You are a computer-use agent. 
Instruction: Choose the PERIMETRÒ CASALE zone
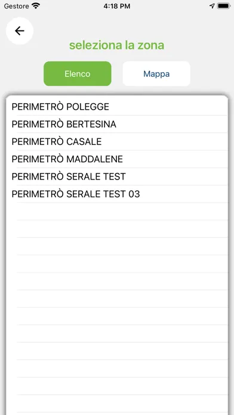117,141
